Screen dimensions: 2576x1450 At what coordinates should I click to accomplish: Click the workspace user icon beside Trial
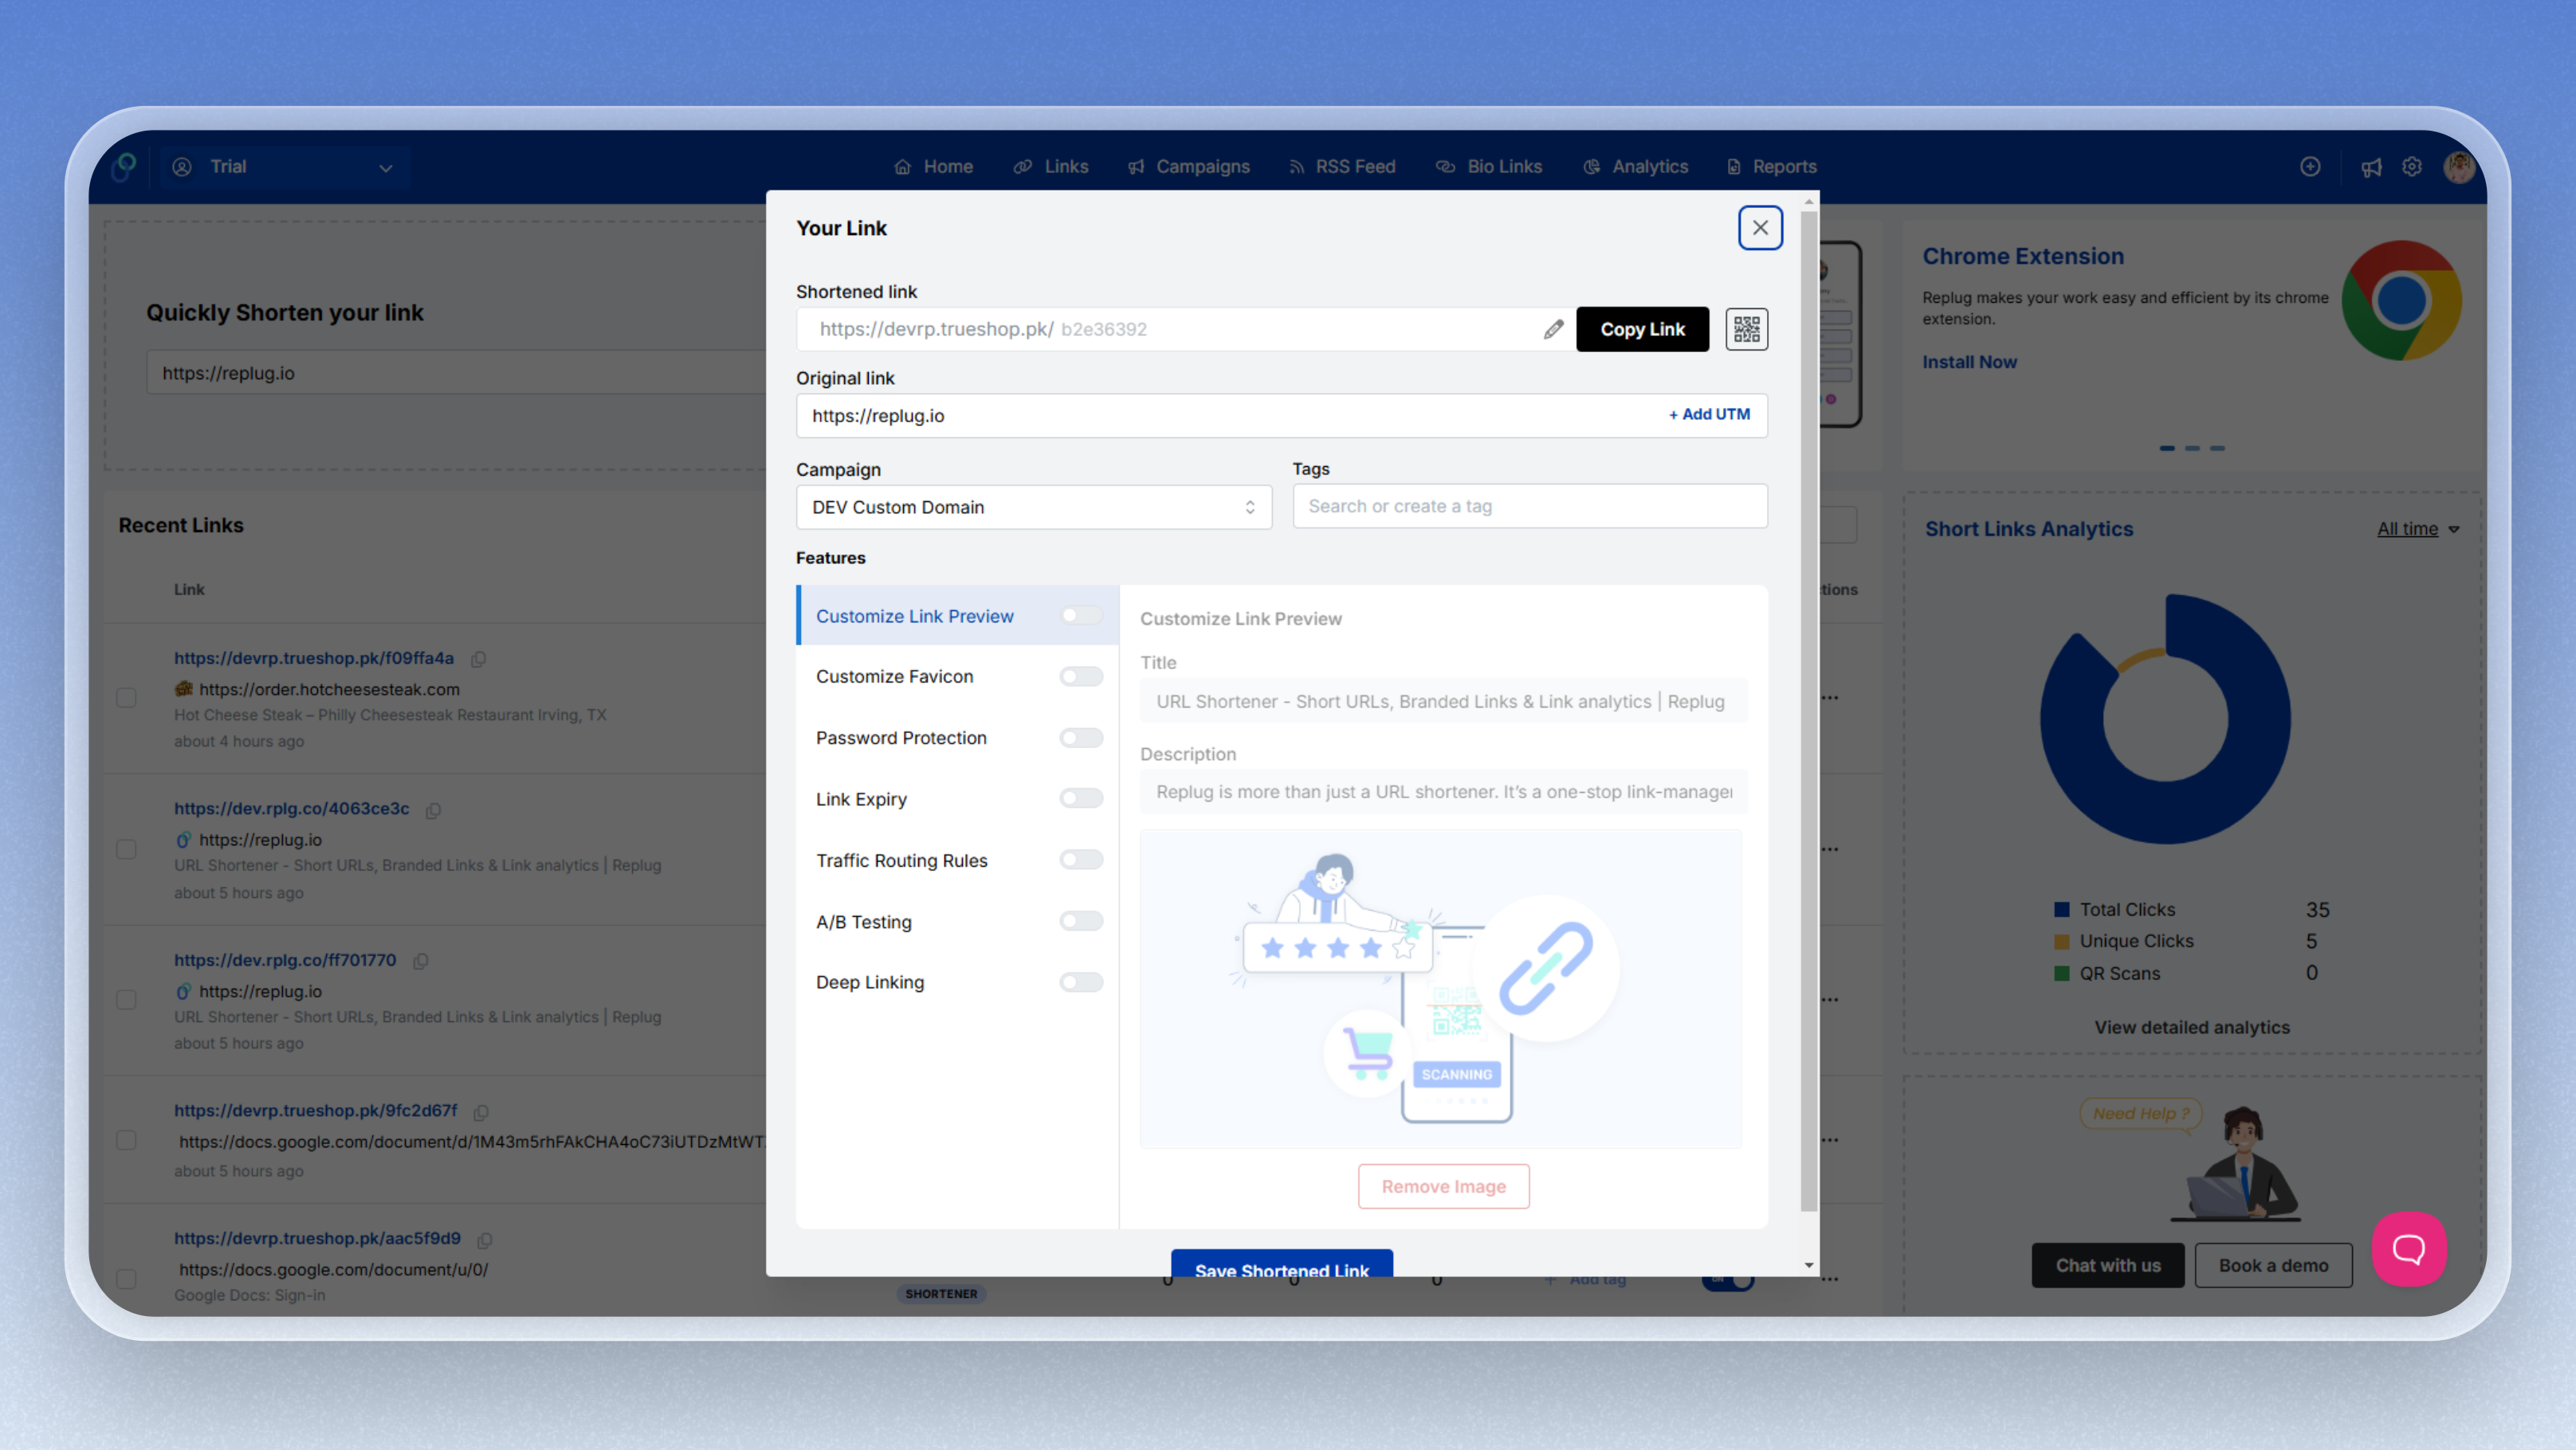[x=182, y=167]
